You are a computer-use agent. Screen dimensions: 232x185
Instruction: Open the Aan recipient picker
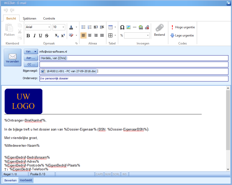coord(31,58)
